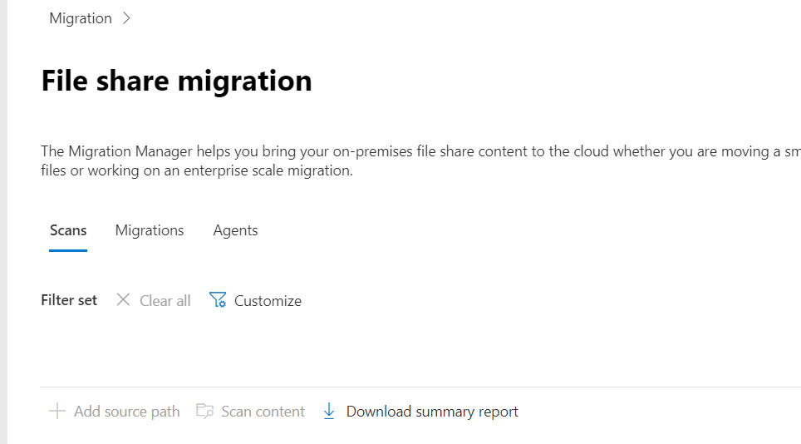Click the download arrow icon

[329, 411]
